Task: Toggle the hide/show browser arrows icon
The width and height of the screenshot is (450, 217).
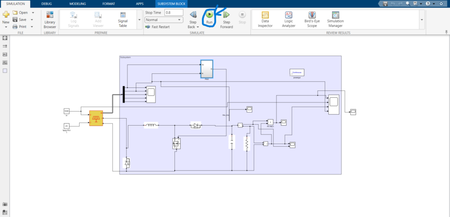Action: tap(4, 46)
